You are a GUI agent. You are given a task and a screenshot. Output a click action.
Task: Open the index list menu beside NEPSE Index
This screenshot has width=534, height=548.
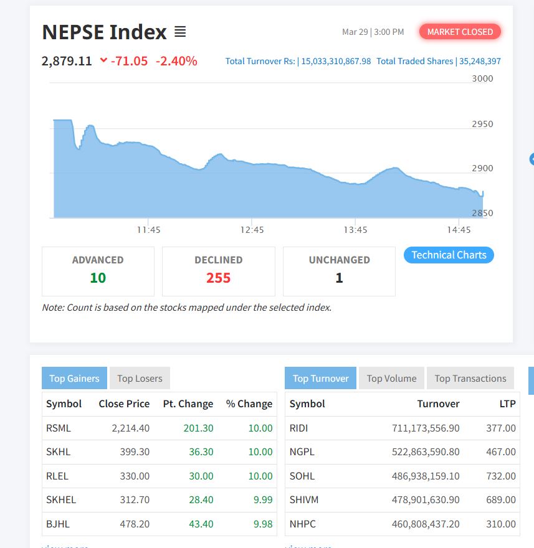coord(180,32)
